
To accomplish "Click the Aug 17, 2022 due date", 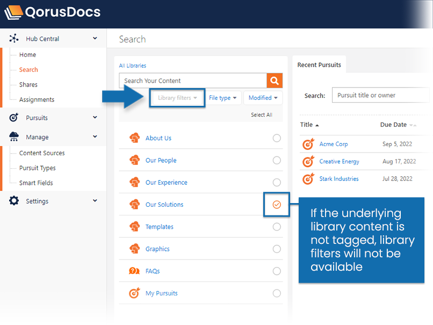I will click(x=399, y=161).
